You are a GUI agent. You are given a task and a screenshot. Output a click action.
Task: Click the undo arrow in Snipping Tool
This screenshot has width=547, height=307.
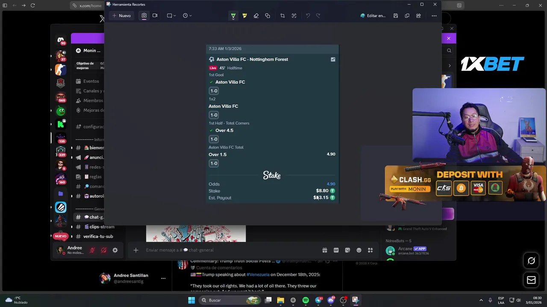pos(308,16)
